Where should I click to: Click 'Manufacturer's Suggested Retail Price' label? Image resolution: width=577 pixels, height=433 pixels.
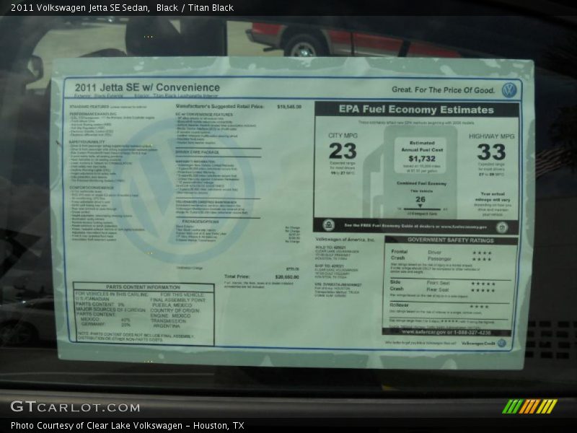[220, 106]
